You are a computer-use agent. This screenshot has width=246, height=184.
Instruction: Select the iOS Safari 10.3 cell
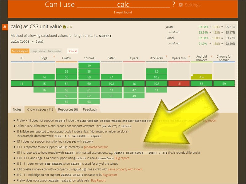tap(157, 83)
